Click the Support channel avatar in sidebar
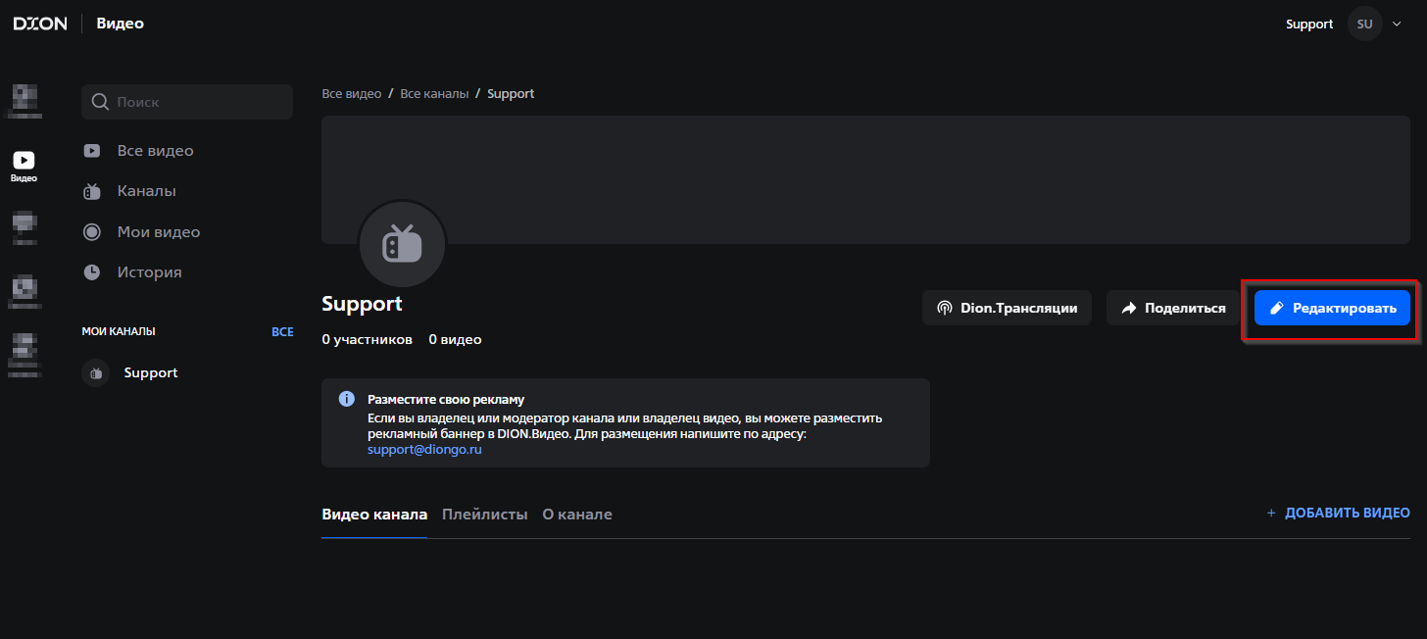1427x639 pixels. (95, 373)
